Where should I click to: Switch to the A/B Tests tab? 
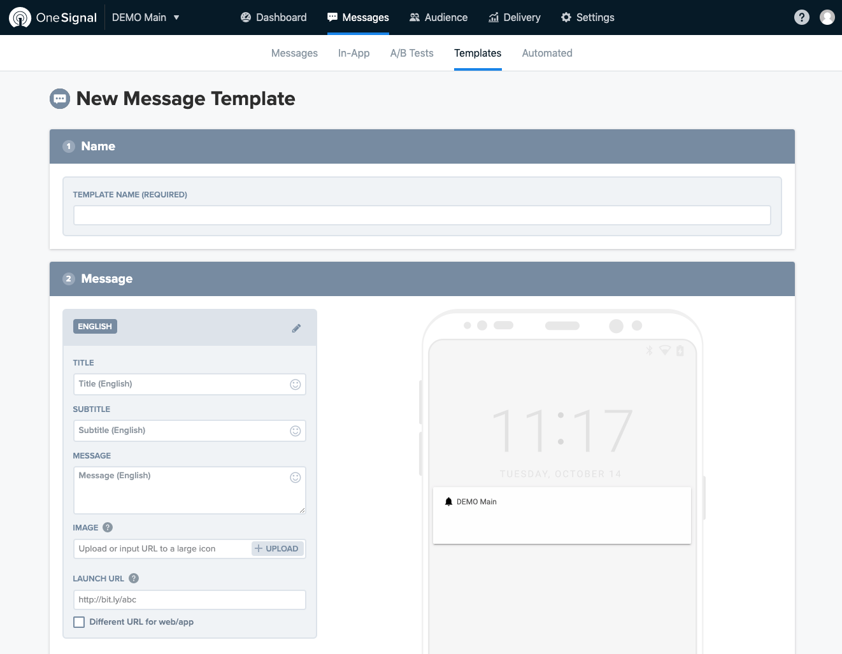[412, 53]
